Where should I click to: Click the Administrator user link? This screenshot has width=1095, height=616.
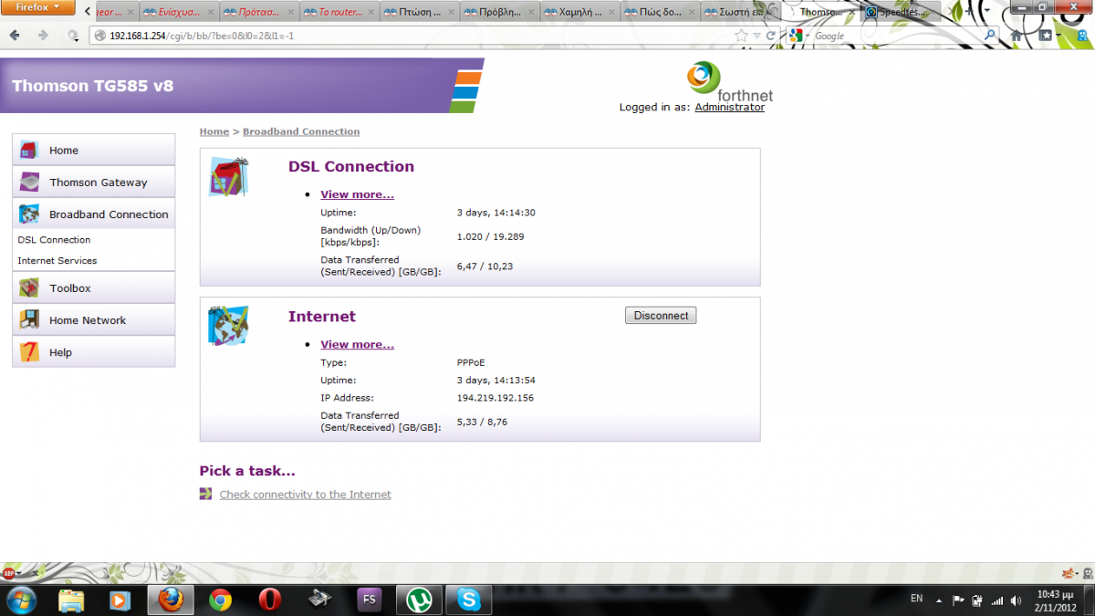coord(730,107)
